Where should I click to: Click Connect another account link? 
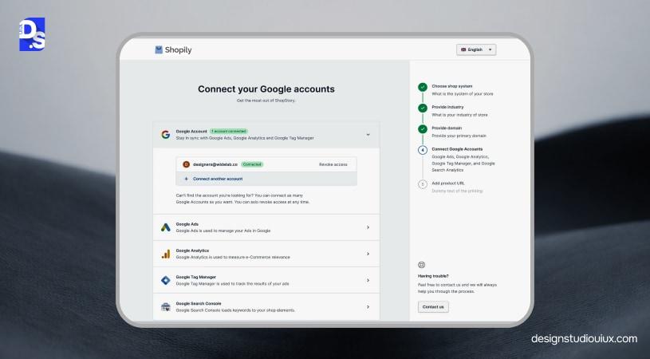(x=218, y=179)
